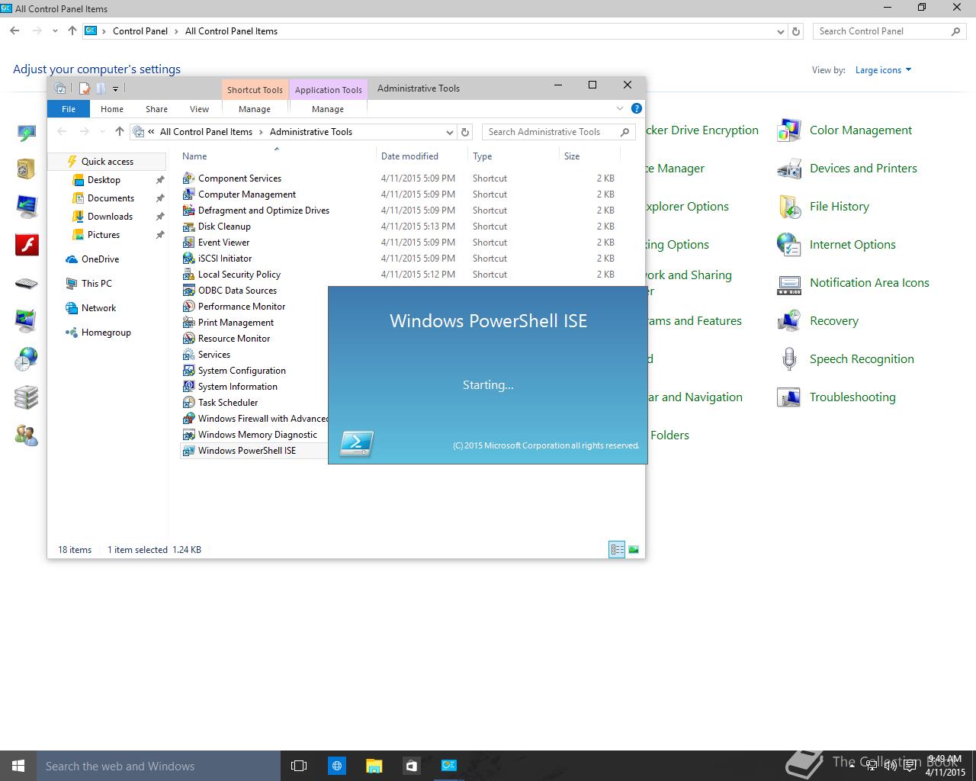Open the File tab in Administrative Tools

click(x=69, y=109)
